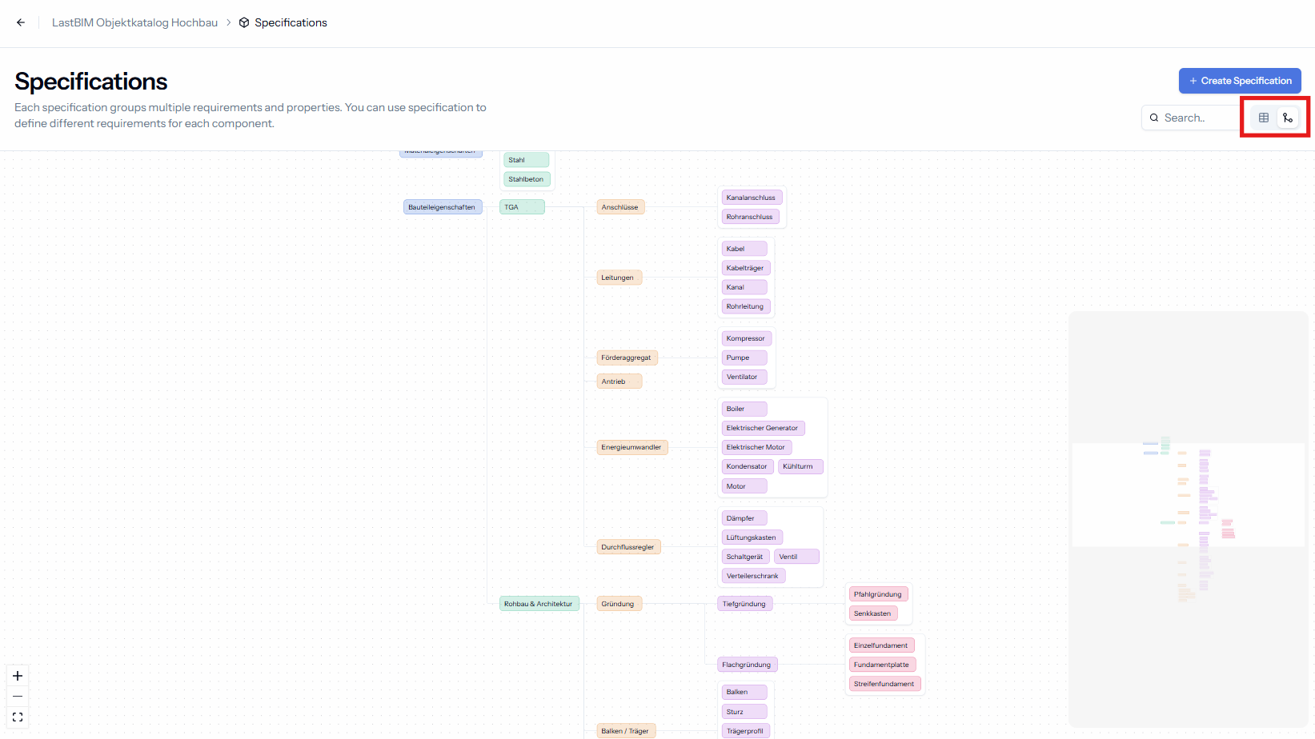
Task: Select the Streifenfundament node
Action: [885, 684]
